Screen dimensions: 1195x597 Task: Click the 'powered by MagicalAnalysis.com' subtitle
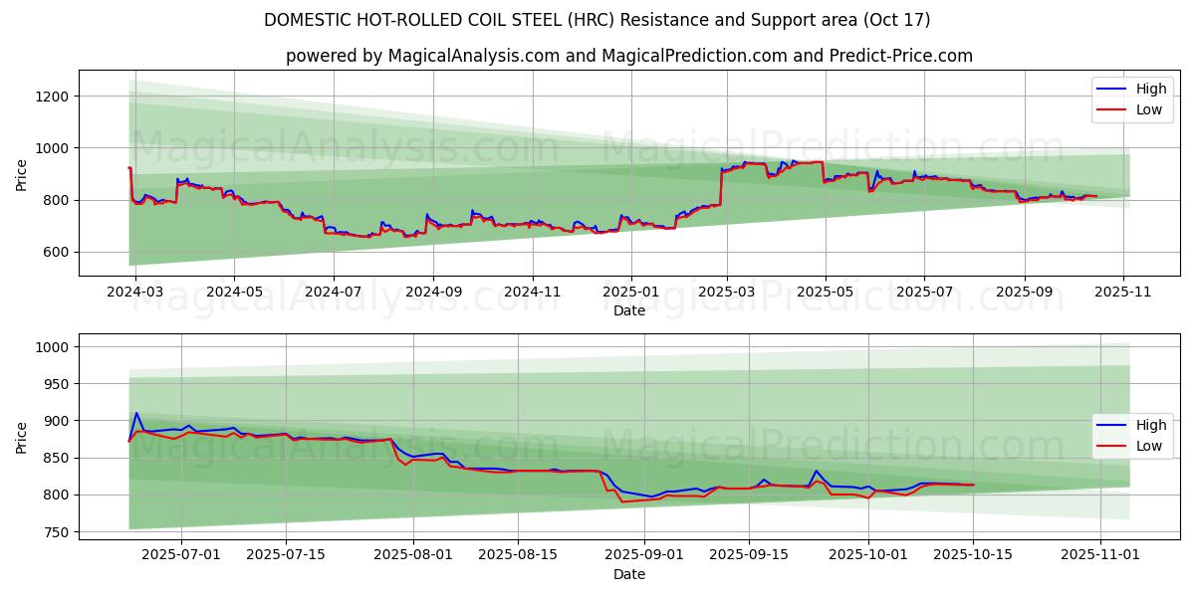[x=628, y=56]
